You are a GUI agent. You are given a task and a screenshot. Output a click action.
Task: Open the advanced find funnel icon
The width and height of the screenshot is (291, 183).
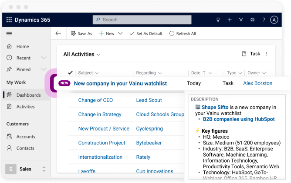[x=241, y=20]
